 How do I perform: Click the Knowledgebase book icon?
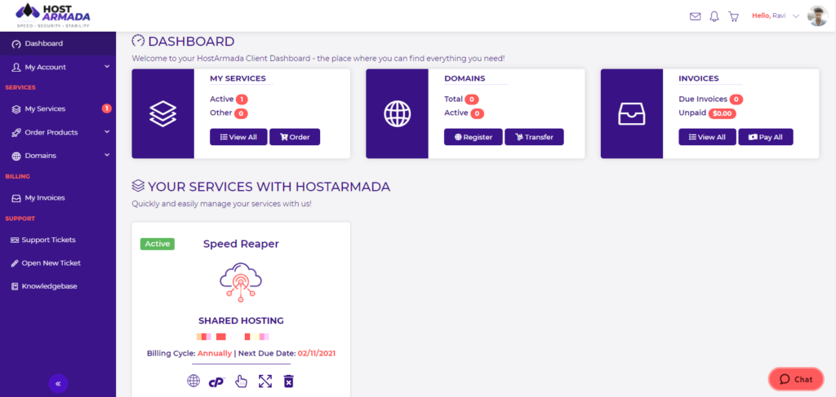[x=15, y=286]
